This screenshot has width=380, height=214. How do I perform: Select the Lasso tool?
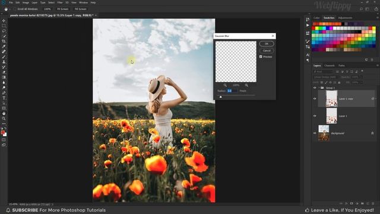click(x=4, y=31)
